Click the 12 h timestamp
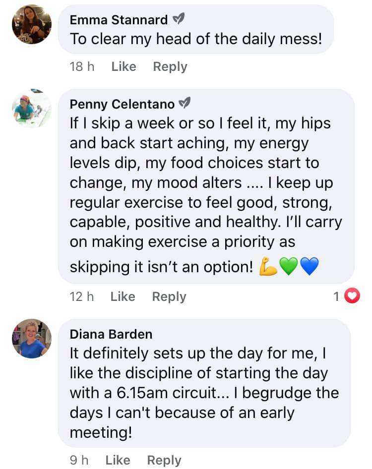 coord(82,296)
